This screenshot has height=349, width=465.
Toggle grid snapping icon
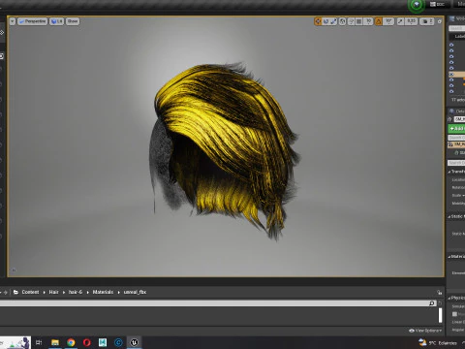click(x=358, y=21)
